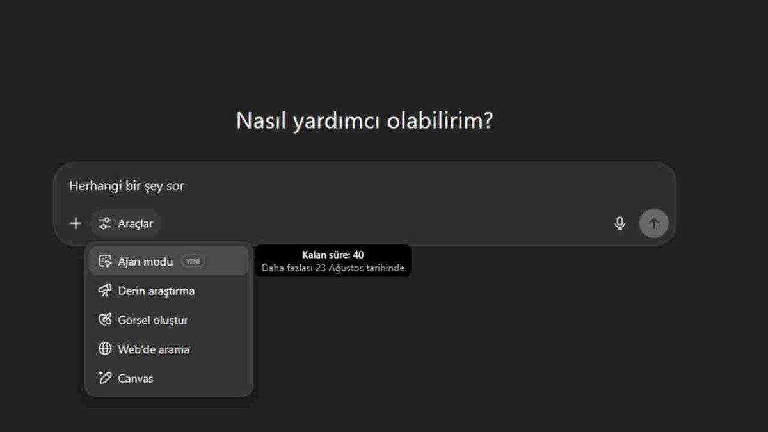Click the YENİ badge on Ajan modu
The width and height of the screenshot is (768, 432).
coord(193,261)
